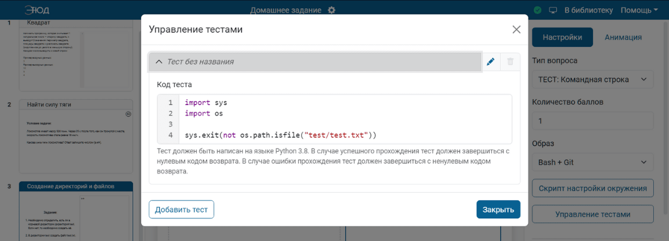Open the 'Образ' Bash + Git dropdown

point(592,162)
